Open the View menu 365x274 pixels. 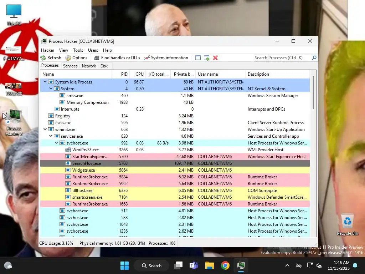[63, 50]
